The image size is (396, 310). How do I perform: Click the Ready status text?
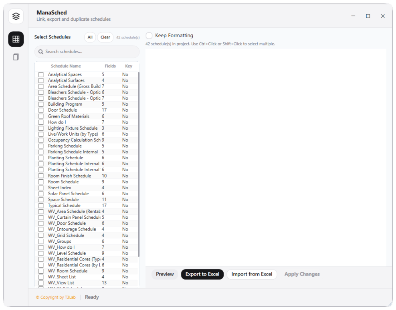[x=92, y=297]
